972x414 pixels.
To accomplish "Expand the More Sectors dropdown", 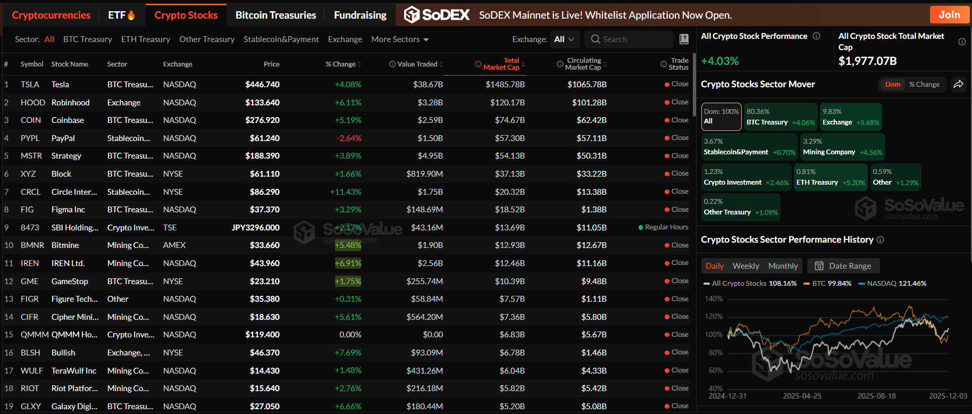I will click(x=400, y=39).
